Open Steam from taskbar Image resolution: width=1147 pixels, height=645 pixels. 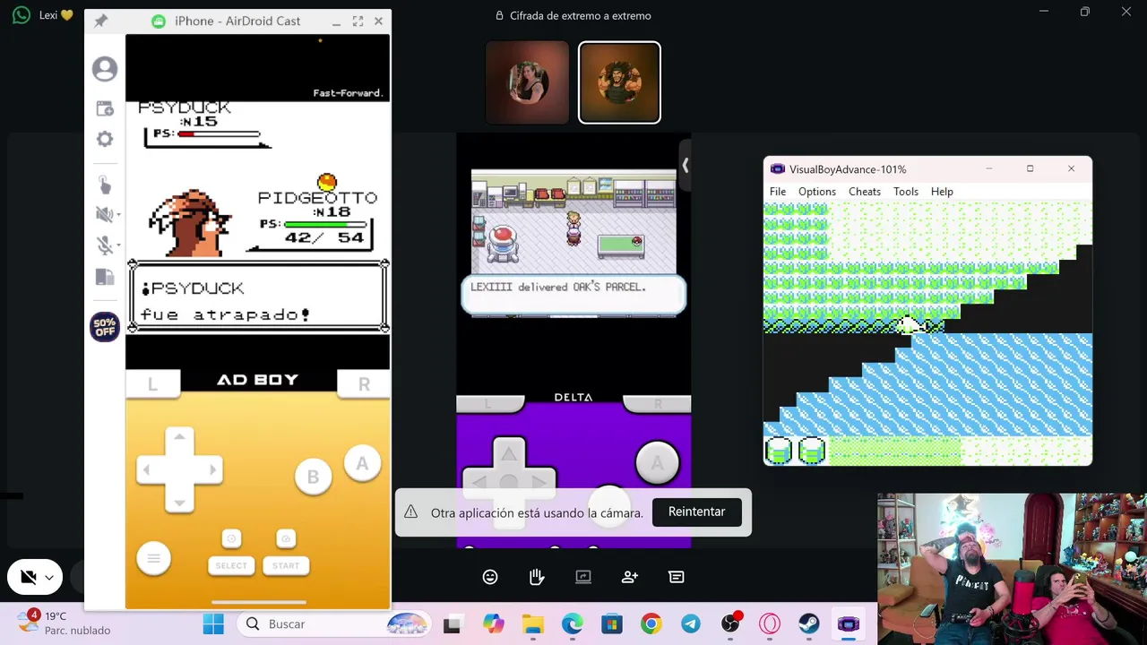click(x=809, y=624)
